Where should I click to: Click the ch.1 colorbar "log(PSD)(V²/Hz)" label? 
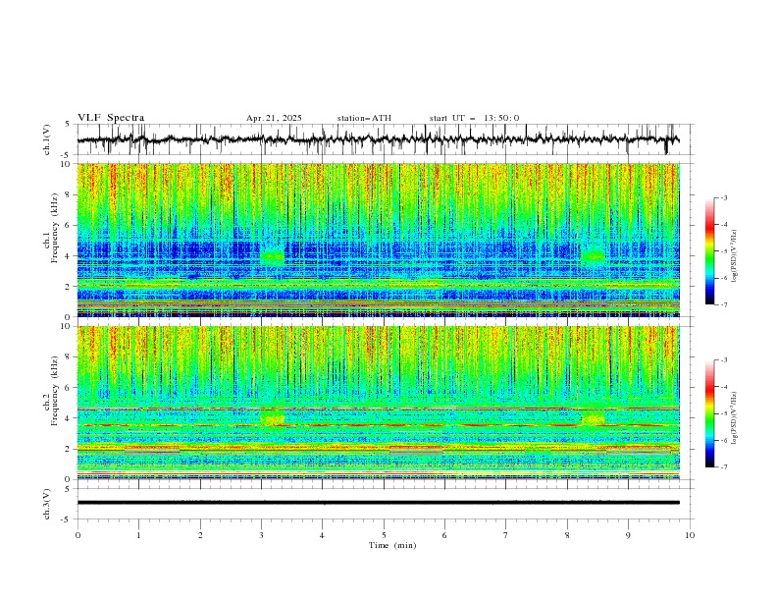click(x=735, y=256)
